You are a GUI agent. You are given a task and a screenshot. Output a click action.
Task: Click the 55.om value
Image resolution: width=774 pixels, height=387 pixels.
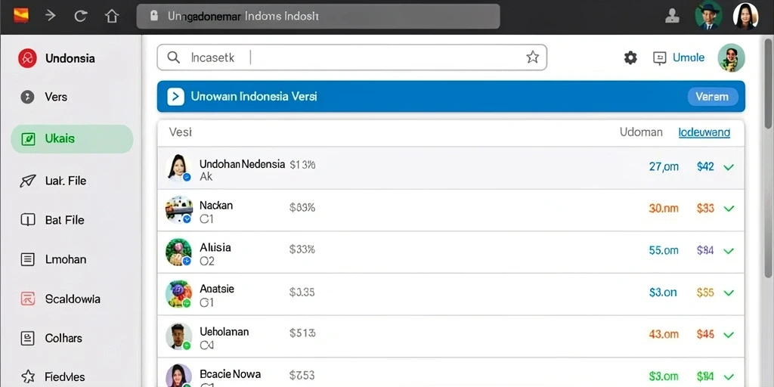click(664, 251)
